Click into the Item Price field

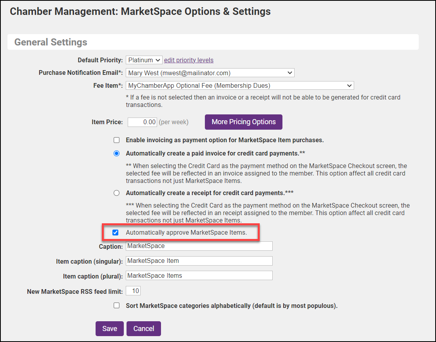[x=142, y=122]
